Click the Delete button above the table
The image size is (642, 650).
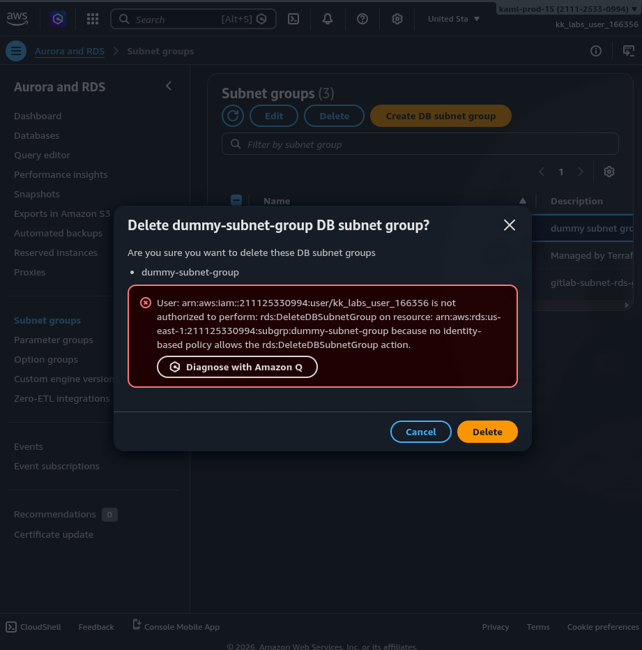point(334,116)
